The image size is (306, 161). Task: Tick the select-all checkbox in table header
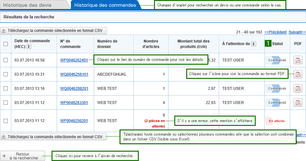pos(6,44)
